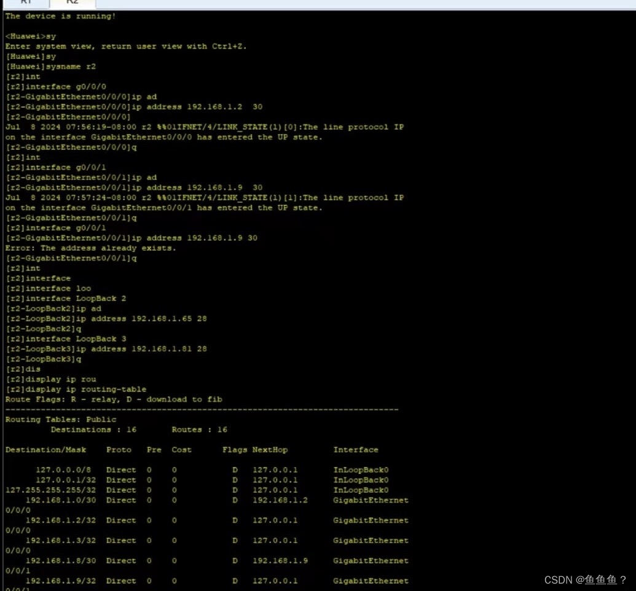Click the '[r2-LoopBack3]q' line
This screenshot has width=636, height=591.
(44, 359)
